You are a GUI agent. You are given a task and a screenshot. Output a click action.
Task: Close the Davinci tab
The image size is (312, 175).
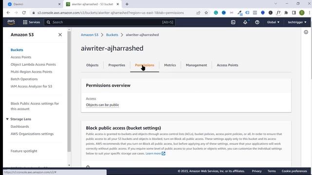click(59, 4)
